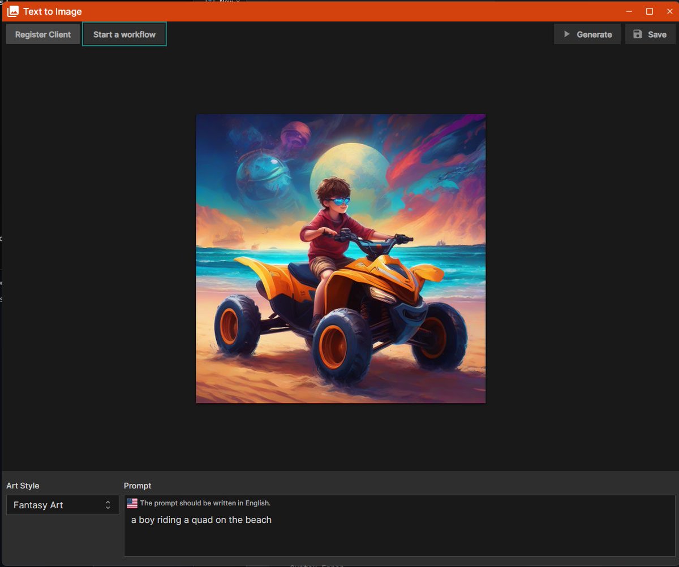Click the 'Text to Image' window title
The width and height of the screenshot is (679, 567).
coord(53,11)
